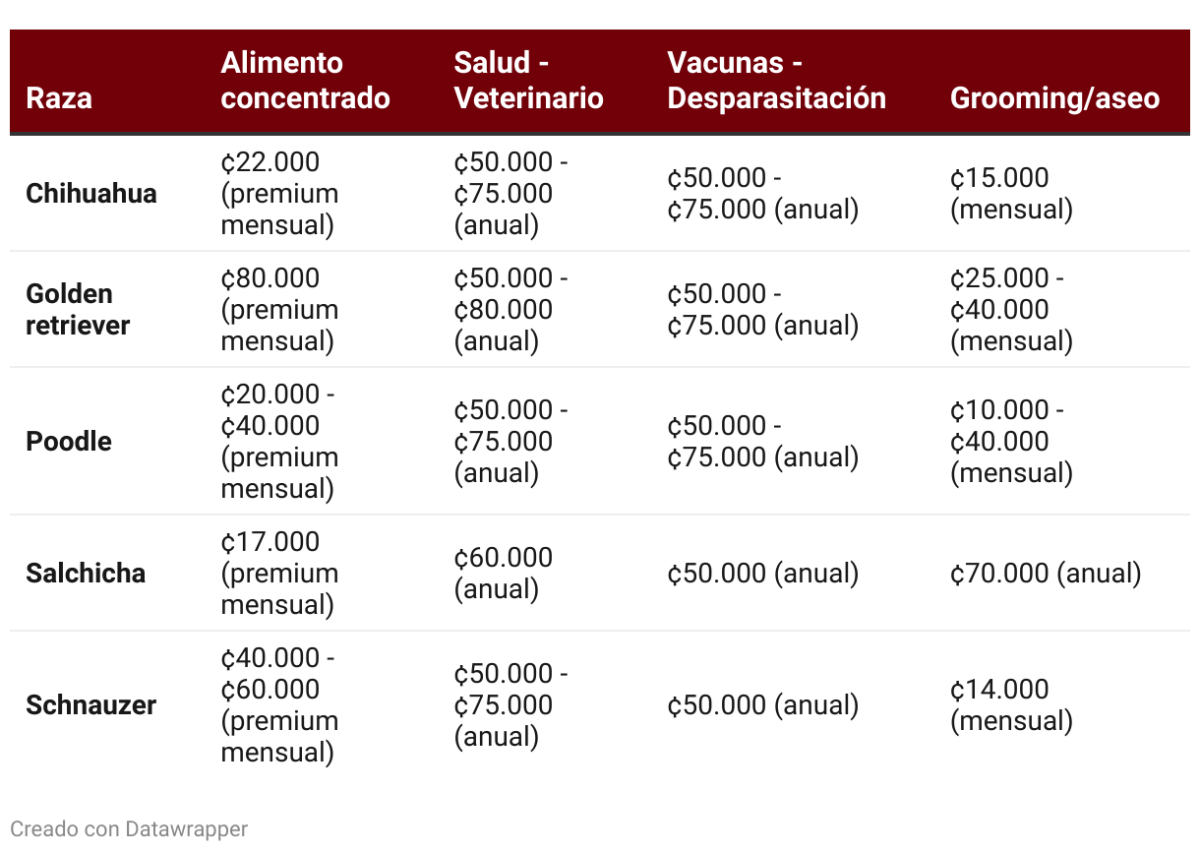Screen dimensions: 1200x852
Task: Select the Salud - Veterinario header
Action: click(528, 81)
